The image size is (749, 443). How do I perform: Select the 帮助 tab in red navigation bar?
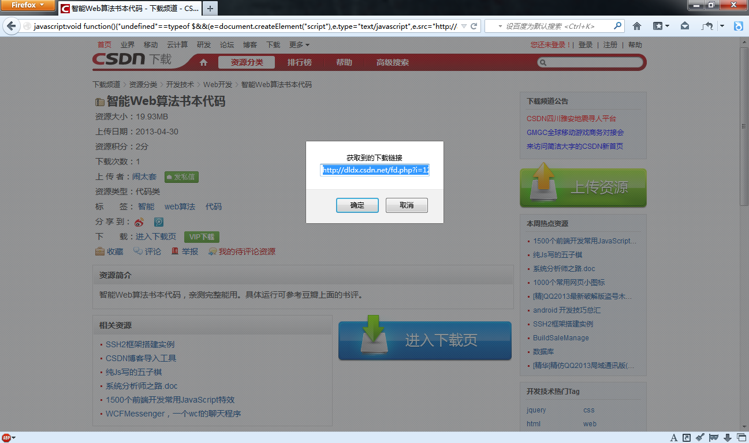click(x=344, y=62)
